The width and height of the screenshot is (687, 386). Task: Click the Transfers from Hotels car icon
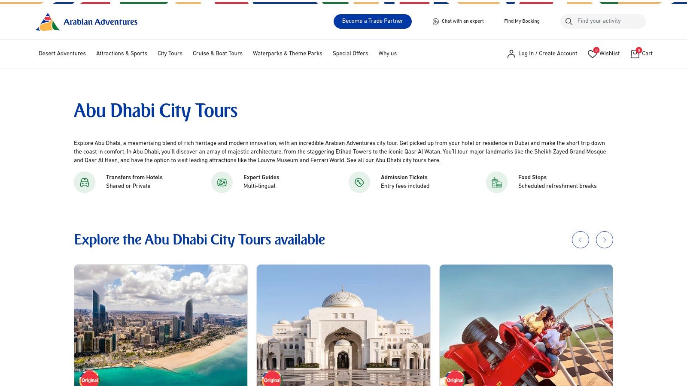(85, 182)
